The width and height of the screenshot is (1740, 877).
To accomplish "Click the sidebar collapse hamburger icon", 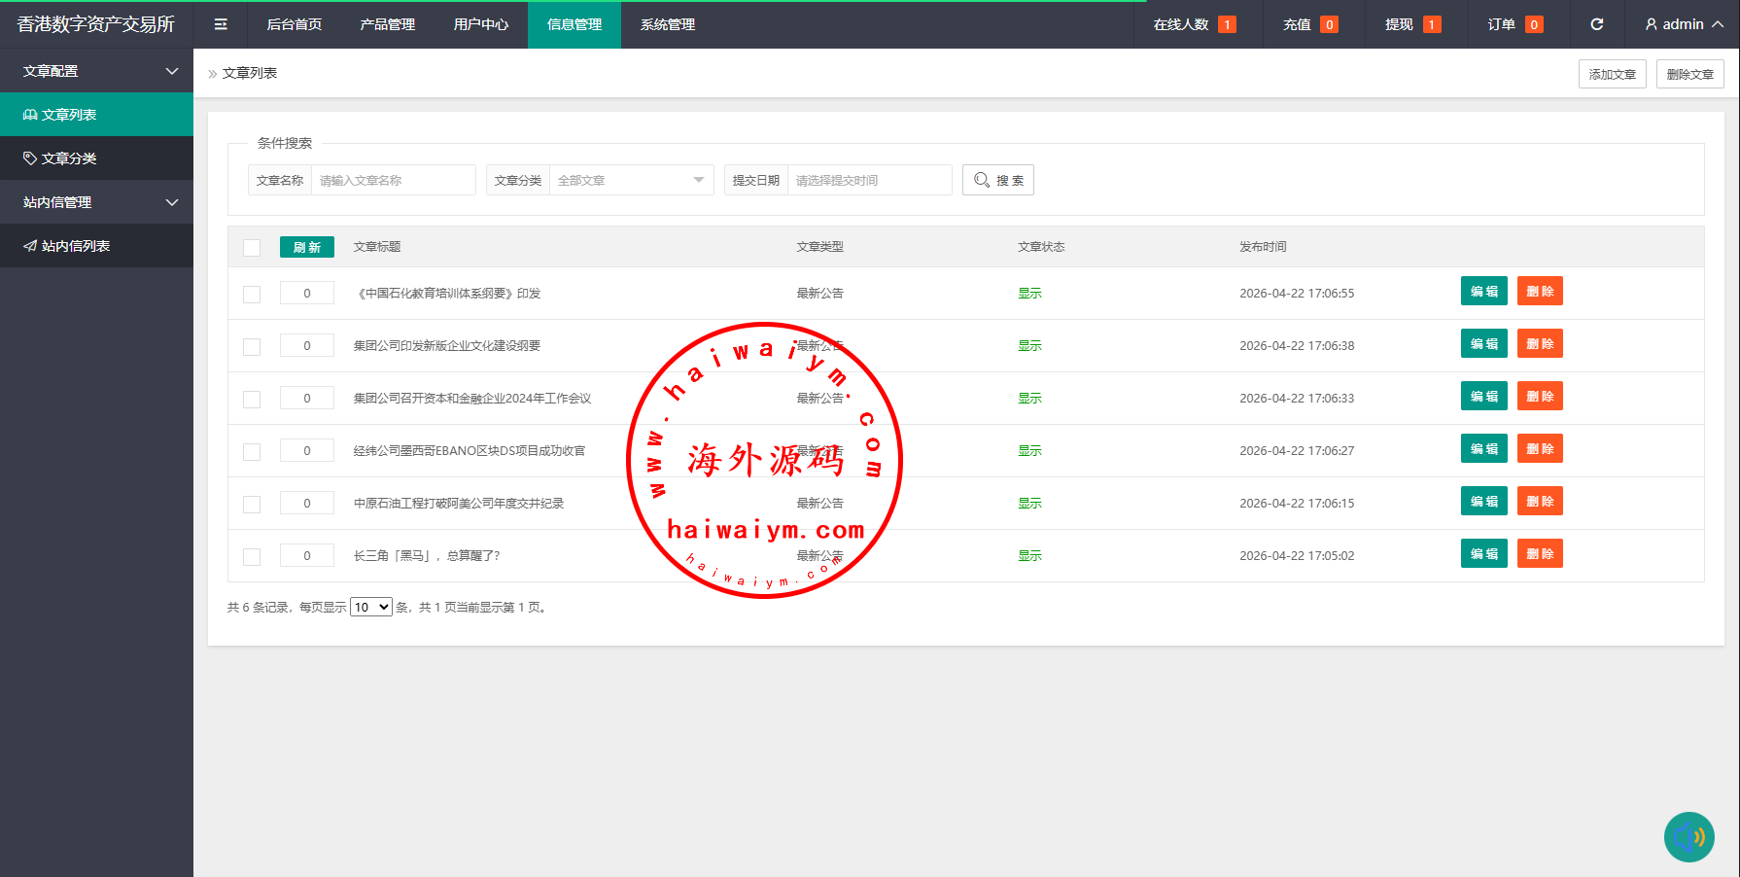I will (x=221, y=24).
